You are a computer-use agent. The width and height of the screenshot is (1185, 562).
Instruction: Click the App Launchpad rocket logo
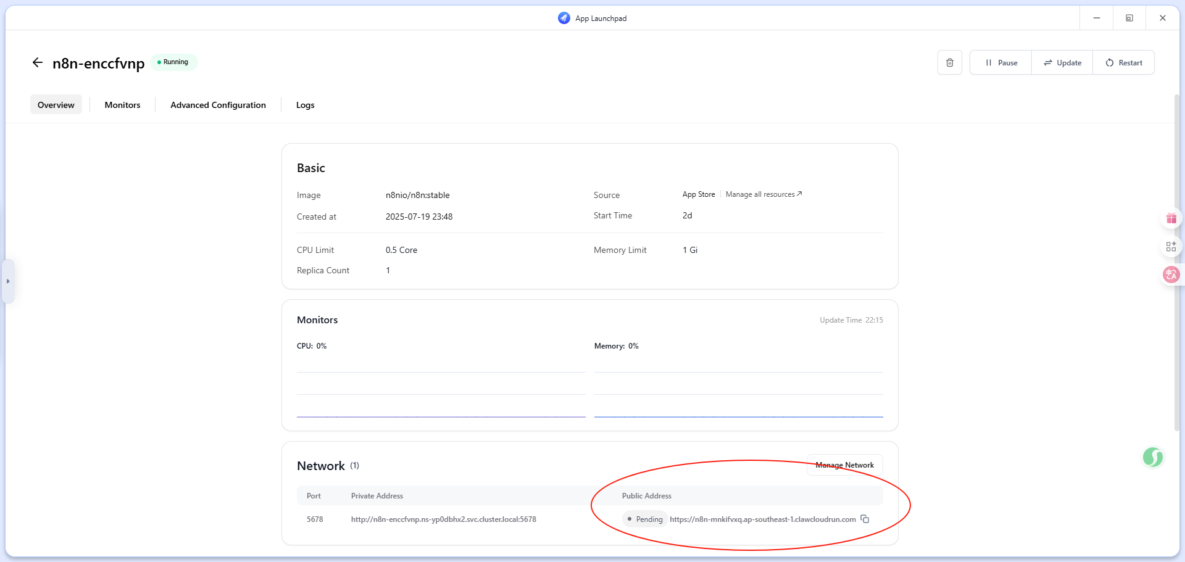coord(563,19)
